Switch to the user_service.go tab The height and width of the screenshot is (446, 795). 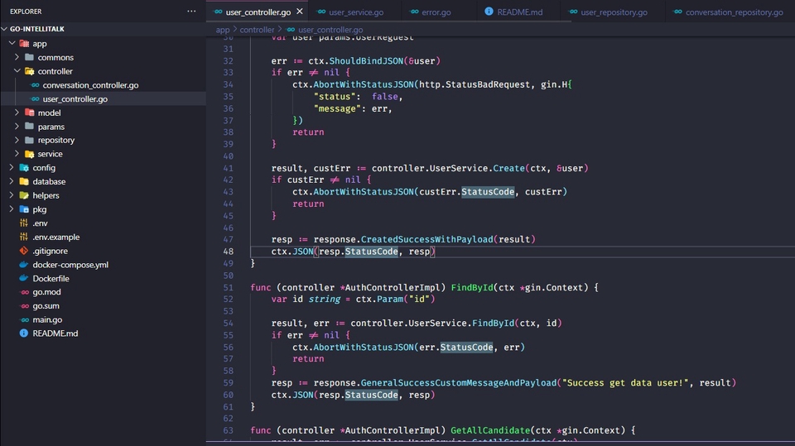pos(355,12)
